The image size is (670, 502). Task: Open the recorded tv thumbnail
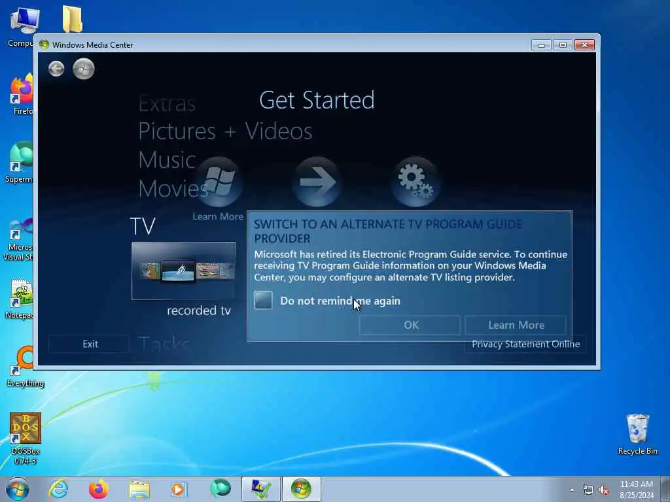click(x=184, y=271)
